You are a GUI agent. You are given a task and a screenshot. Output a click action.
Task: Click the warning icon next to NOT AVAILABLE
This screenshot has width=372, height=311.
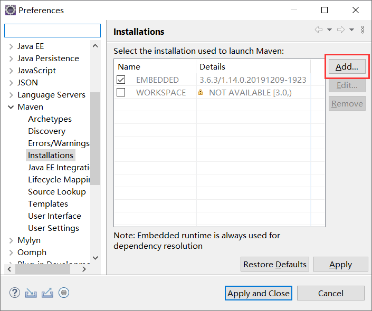(201, 92)
